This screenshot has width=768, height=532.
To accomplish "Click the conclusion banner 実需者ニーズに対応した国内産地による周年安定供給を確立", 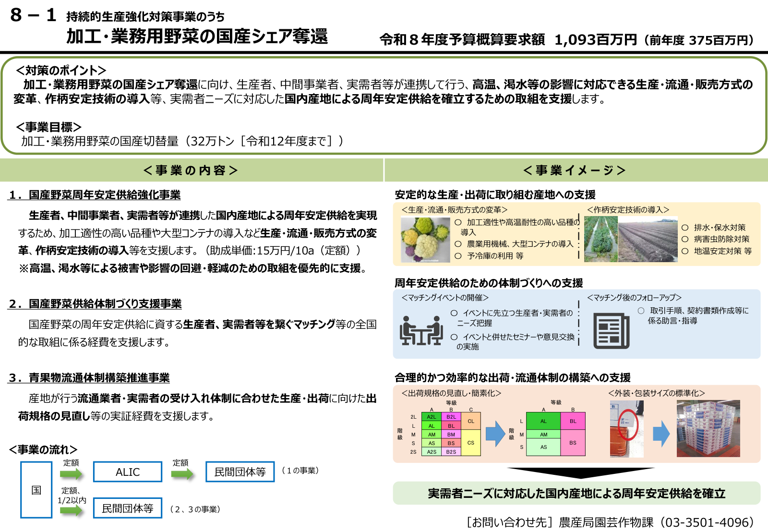I will pyautogui.click(x=576, y=494).
